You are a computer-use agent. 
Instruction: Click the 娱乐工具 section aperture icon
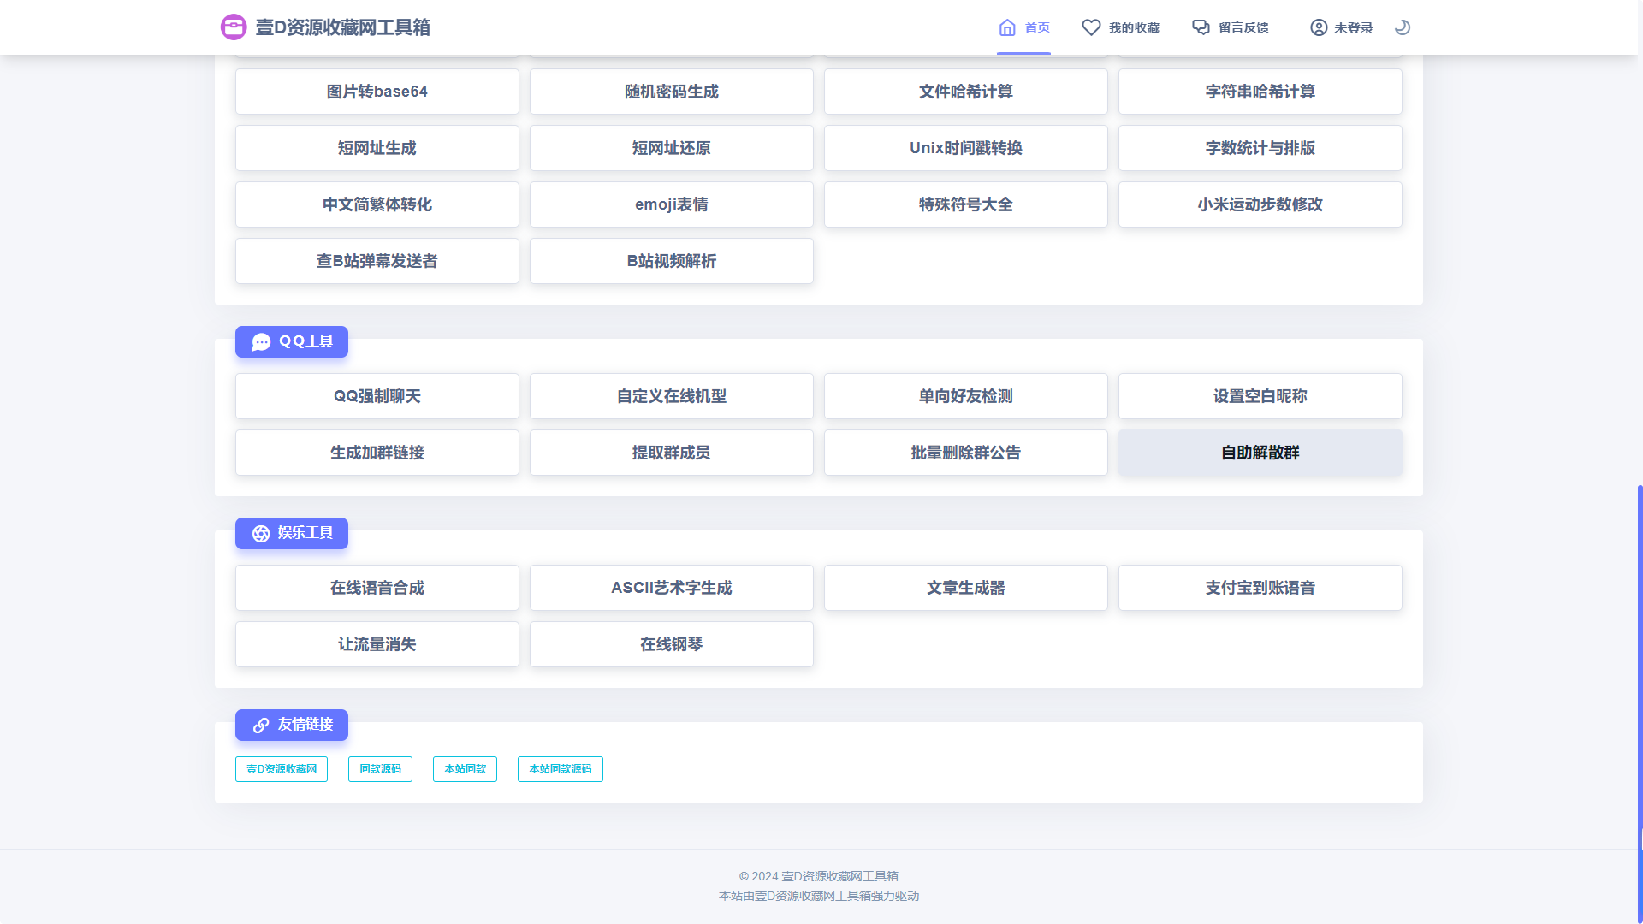pyautogui.click(x=261, y=534)
